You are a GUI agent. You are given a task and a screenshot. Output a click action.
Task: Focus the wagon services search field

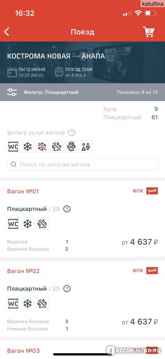pyautogui.click(x=82, y=164)
